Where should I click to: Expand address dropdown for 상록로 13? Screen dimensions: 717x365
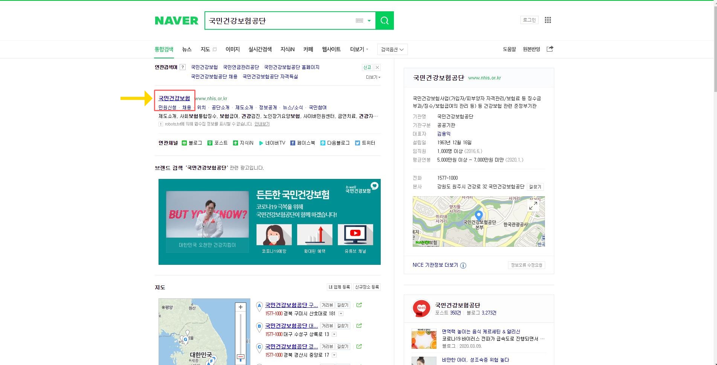tap(334, 334)
